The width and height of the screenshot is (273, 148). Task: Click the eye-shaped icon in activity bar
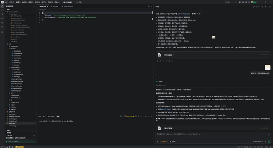click(x=2, y=19)
